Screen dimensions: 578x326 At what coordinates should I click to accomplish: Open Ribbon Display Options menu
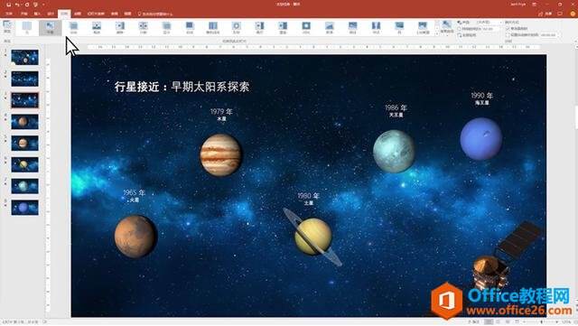(535, 5)
